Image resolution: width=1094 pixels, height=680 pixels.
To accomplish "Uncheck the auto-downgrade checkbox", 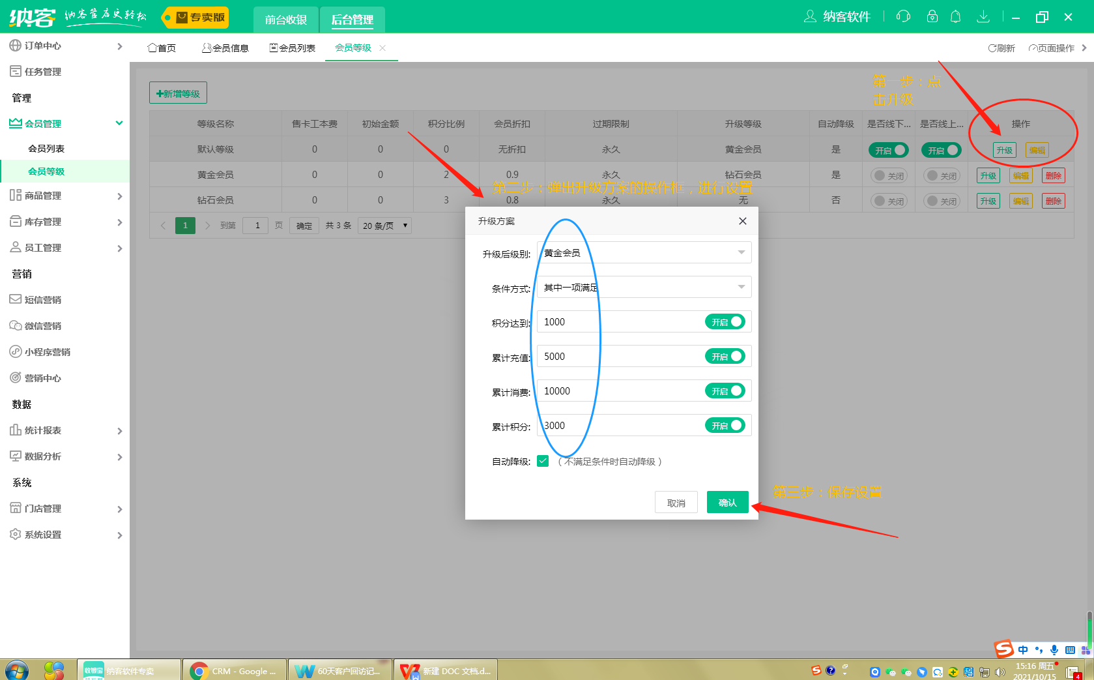I will tap(543, 461).
